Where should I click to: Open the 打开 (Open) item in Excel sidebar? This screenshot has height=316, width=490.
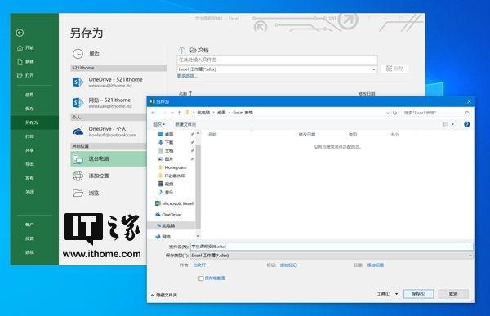(x=25, y=75)
